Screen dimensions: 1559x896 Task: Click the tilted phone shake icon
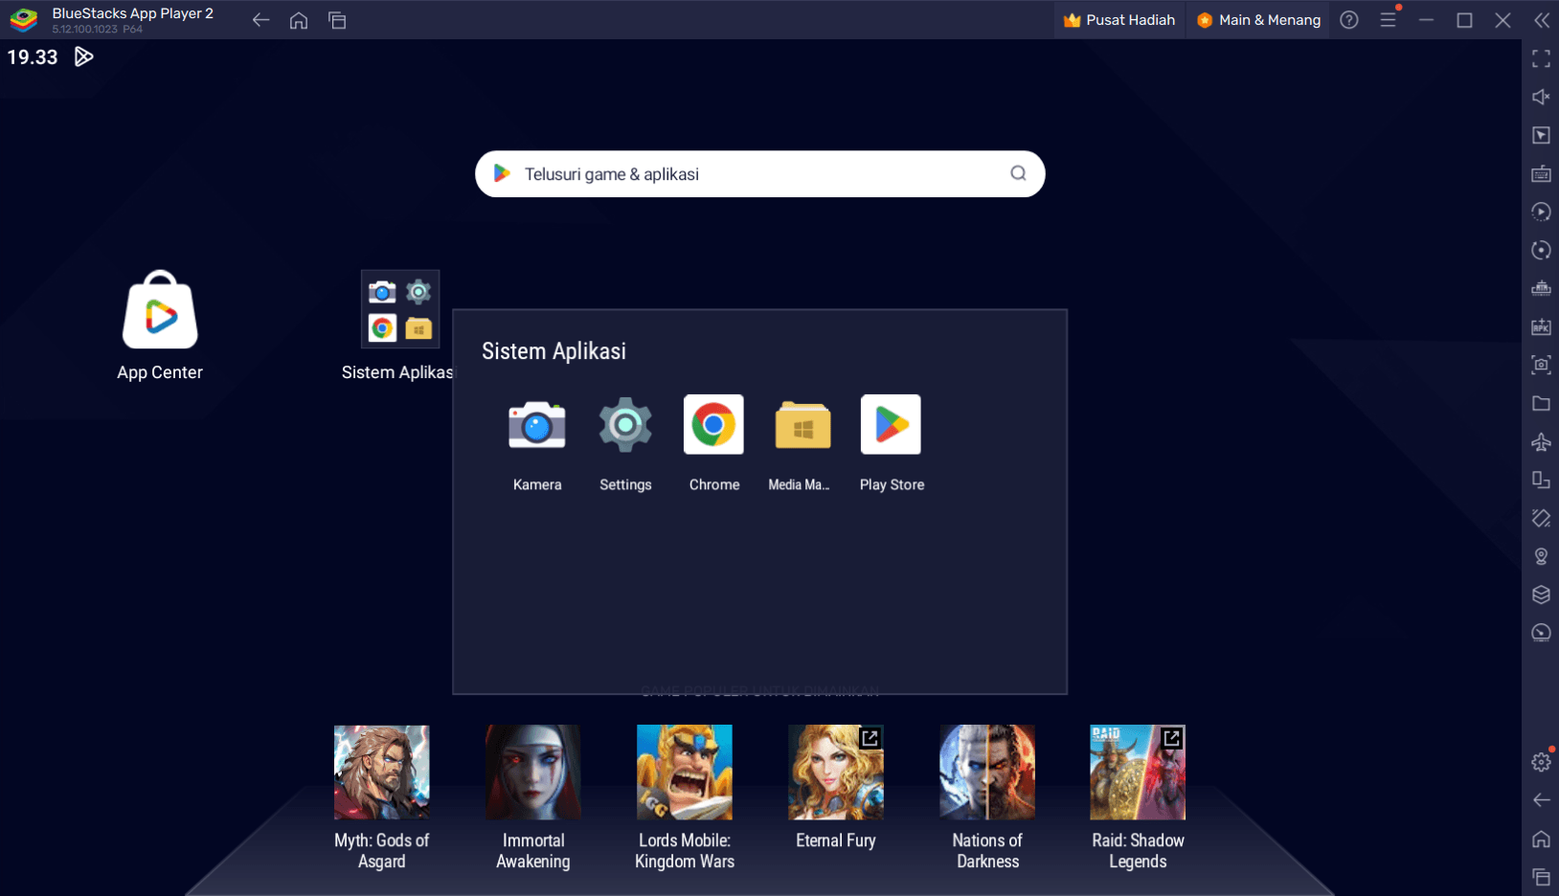click(1541, 518)
